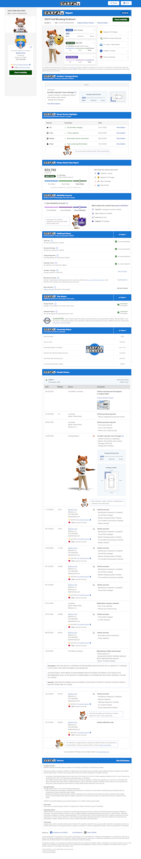Click the Odometer Brands Guaranteed checkbox
This screenshot has width=141, height=859.
pyautogui.click(x=118, y=312)
